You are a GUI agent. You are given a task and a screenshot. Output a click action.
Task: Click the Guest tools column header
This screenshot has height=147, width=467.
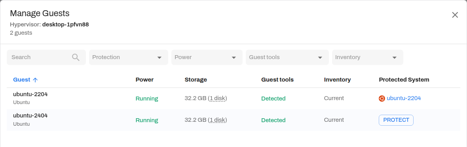tap(277, 80)
